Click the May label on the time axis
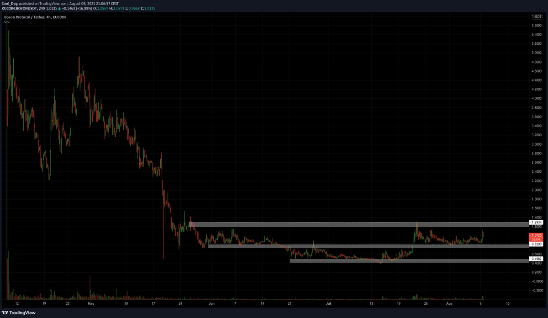 (91, 303)
